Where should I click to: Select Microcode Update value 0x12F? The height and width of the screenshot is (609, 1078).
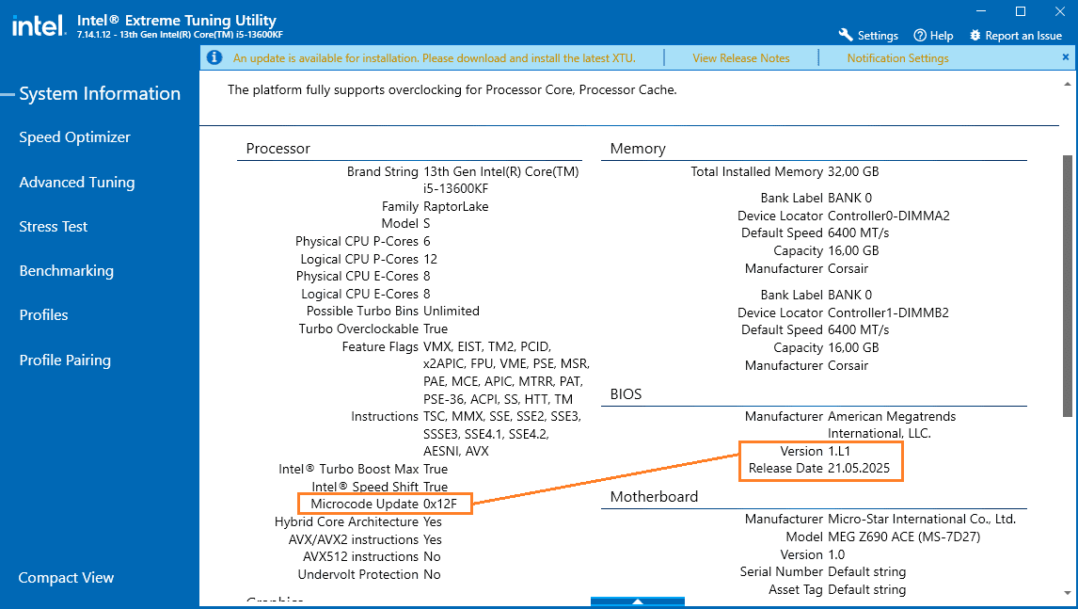tap(440, 504)
